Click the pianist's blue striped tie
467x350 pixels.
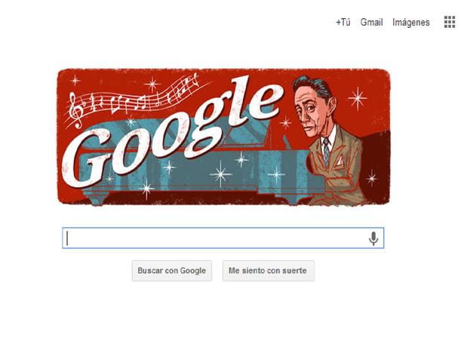[x=327, y=150]
